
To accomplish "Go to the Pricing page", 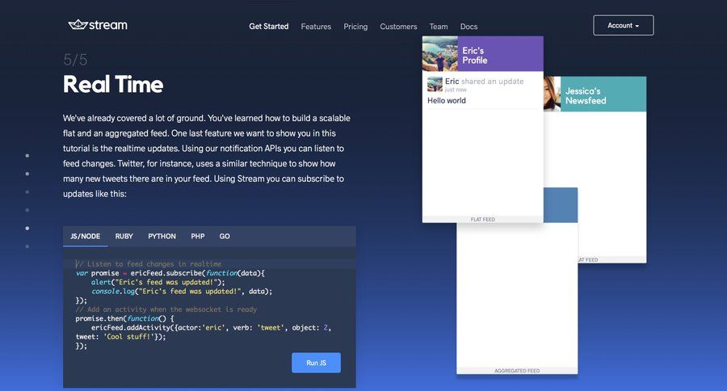I will pos(355,27).
